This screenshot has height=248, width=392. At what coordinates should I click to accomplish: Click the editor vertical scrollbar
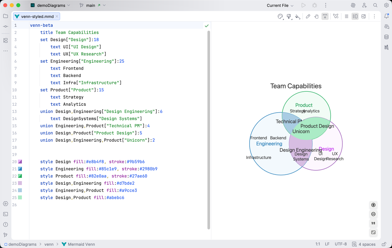(x=209, y=130)
